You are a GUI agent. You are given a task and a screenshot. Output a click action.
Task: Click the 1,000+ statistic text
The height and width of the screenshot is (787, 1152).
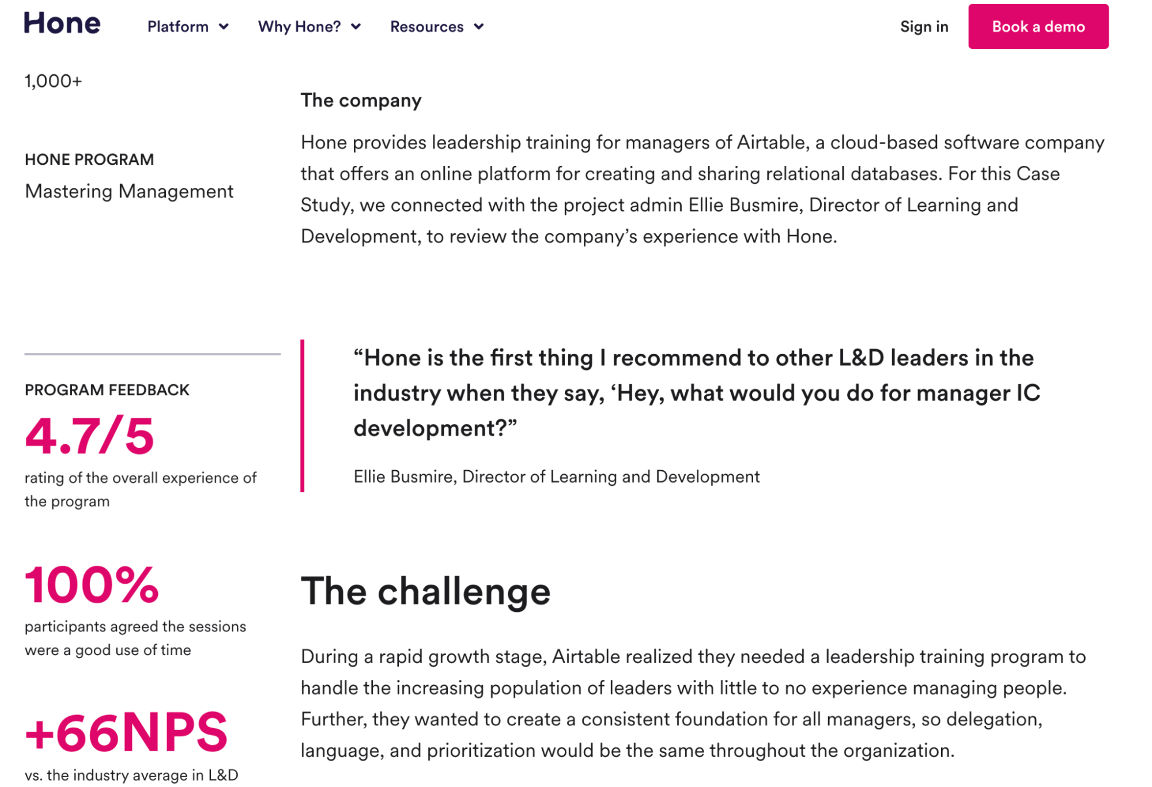(53, 81)
